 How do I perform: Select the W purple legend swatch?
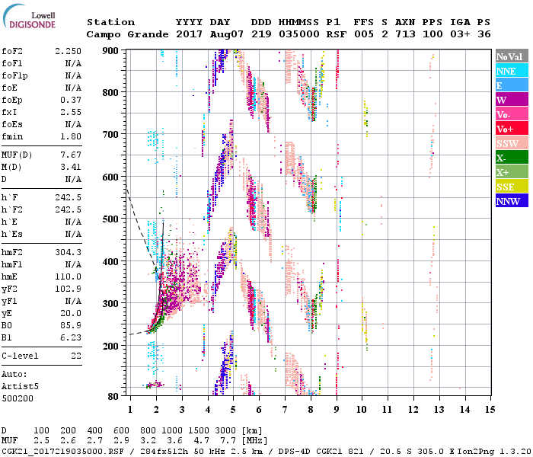510,101
